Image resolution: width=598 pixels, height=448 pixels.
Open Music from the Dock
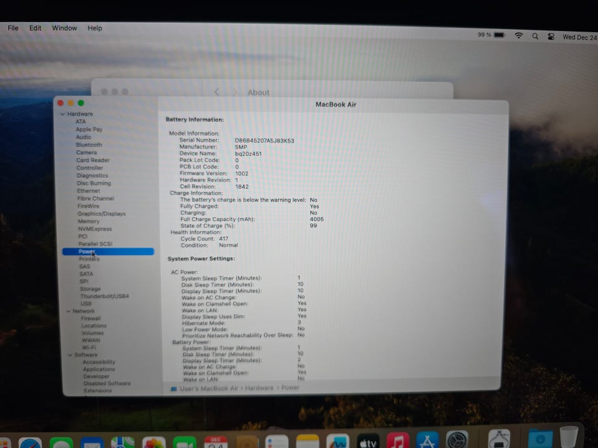[398, 441]
